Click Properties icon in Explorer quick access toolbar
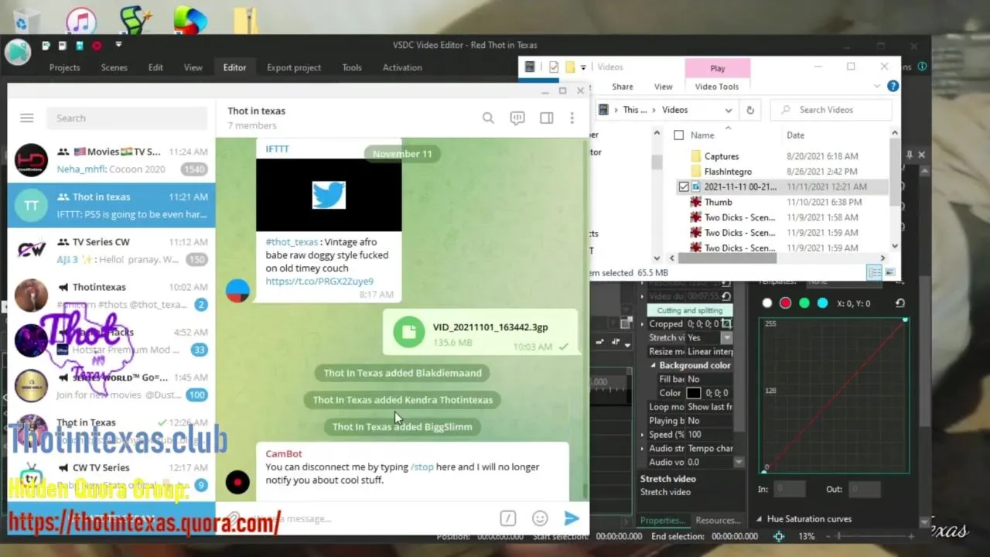The width and height of the screenshot is (990, 557). (x=554, y=67)
